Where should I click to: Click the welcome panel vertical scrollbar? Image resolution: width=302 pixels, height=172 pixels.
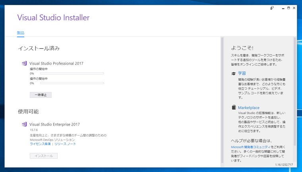(295, 91)
